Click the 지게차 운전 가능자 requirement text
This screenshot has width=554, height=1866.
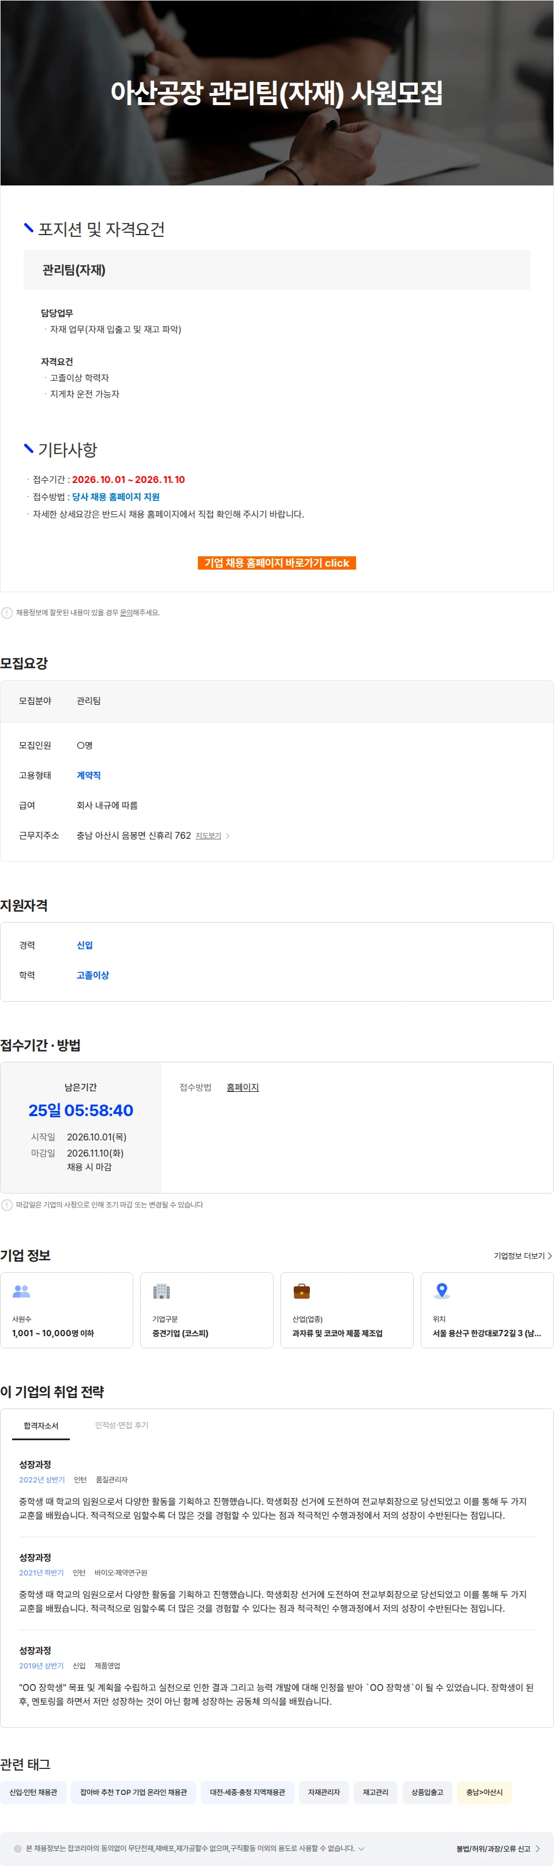[x=85, y=394]
